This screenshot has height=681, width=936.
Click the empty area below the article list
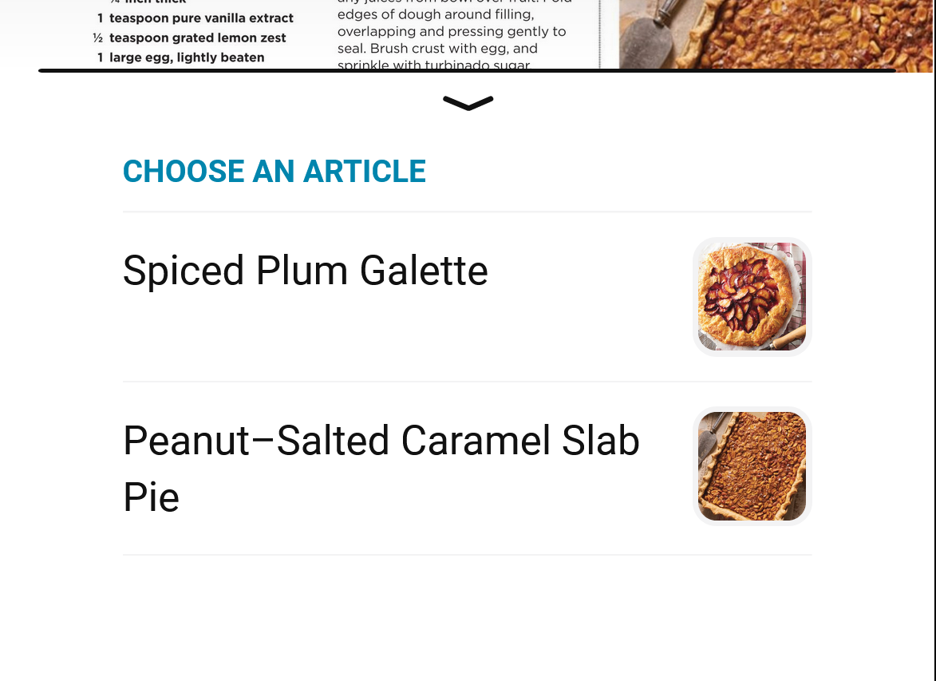(x=468, y=619)
